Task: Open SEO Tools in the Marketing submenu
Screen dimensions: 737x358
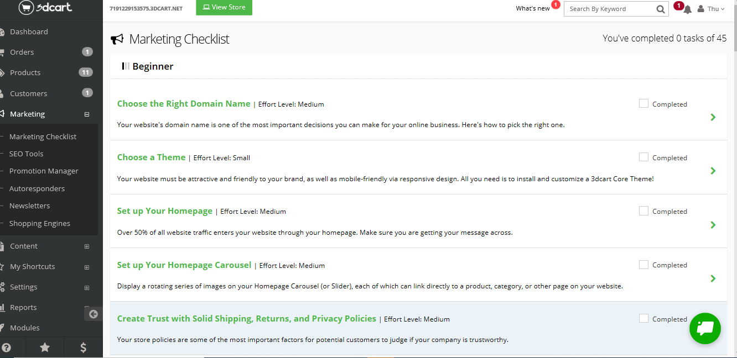Action: tap(26, 154)
